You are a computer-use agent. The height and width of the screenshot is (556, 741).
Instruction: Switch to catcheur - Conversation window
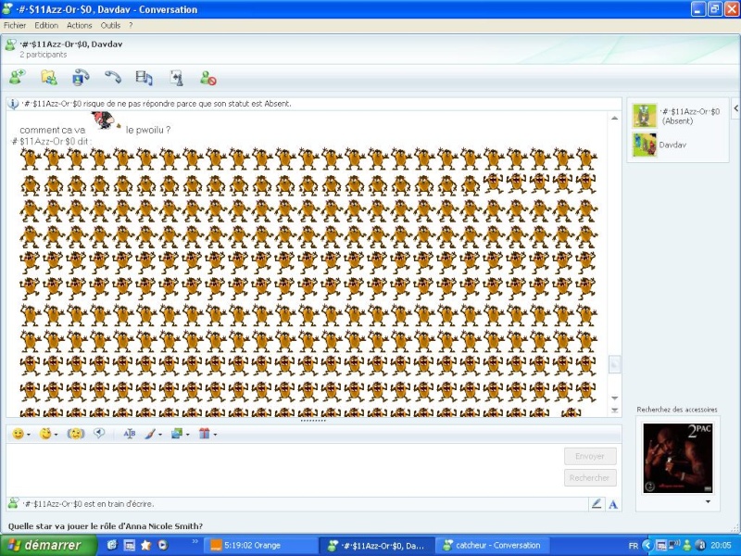pyautogui.click(x=492, y=545)
